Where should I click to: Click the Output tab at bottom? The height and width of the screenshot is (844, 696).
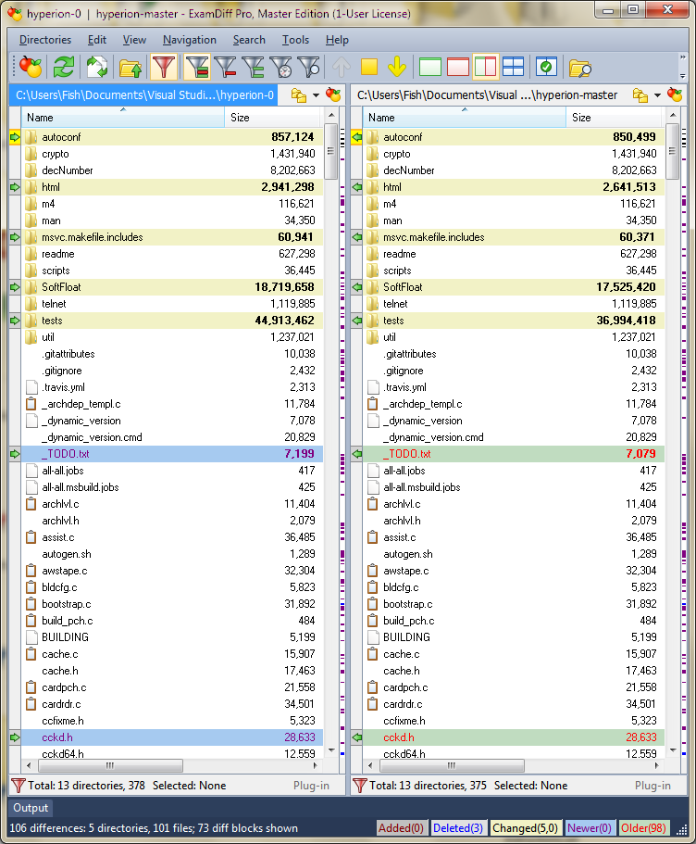click(31, 808)
